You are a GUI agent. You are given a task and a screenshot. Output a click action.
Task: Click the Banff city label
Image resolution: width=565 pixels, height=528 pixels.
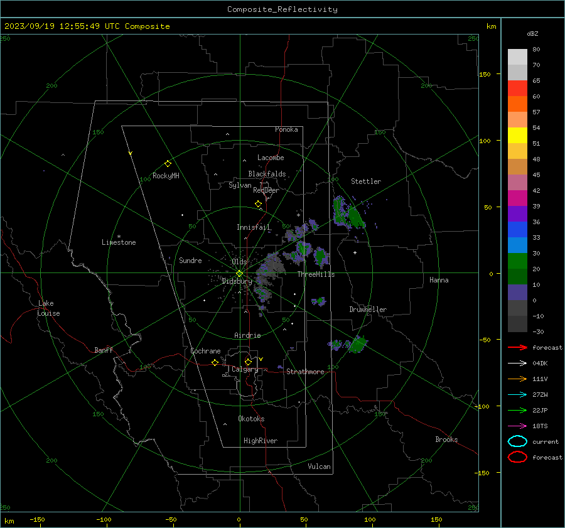pyautogui.click(x=104, y=350)
